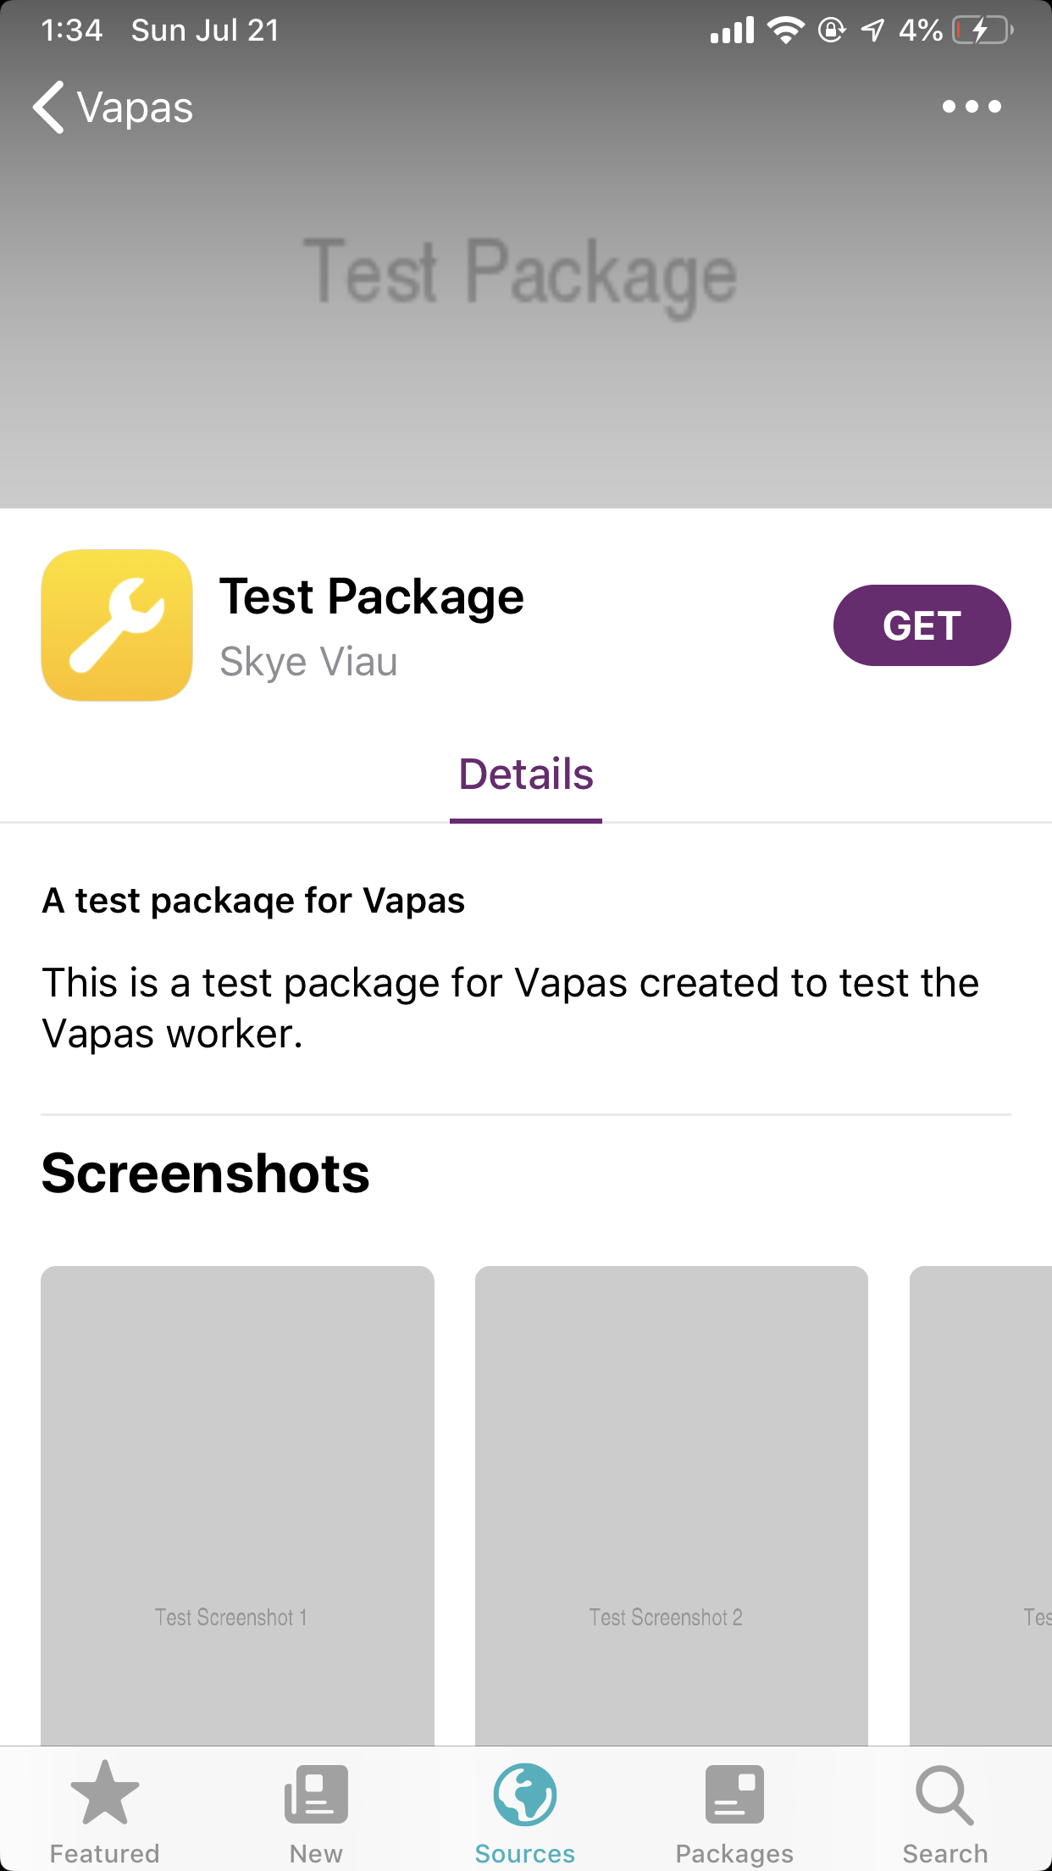Tap the back chevron to Vapas
The height and width of the screenshot is (1871, 1052).
point(49,108)
